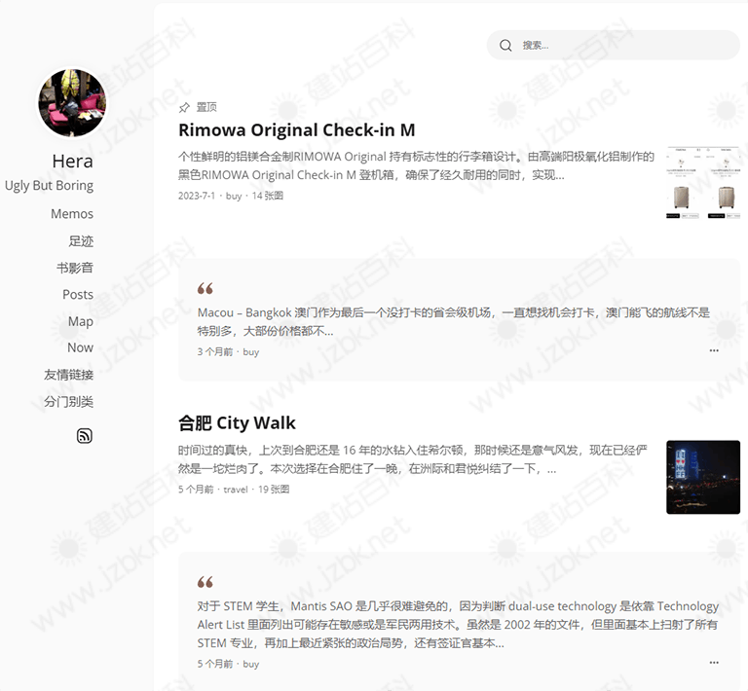The height and width of the screenshot is (691, 748).
Task: Open 书影音 sidebar menu item
Action: pyautogui.click(x=75, y=268)
